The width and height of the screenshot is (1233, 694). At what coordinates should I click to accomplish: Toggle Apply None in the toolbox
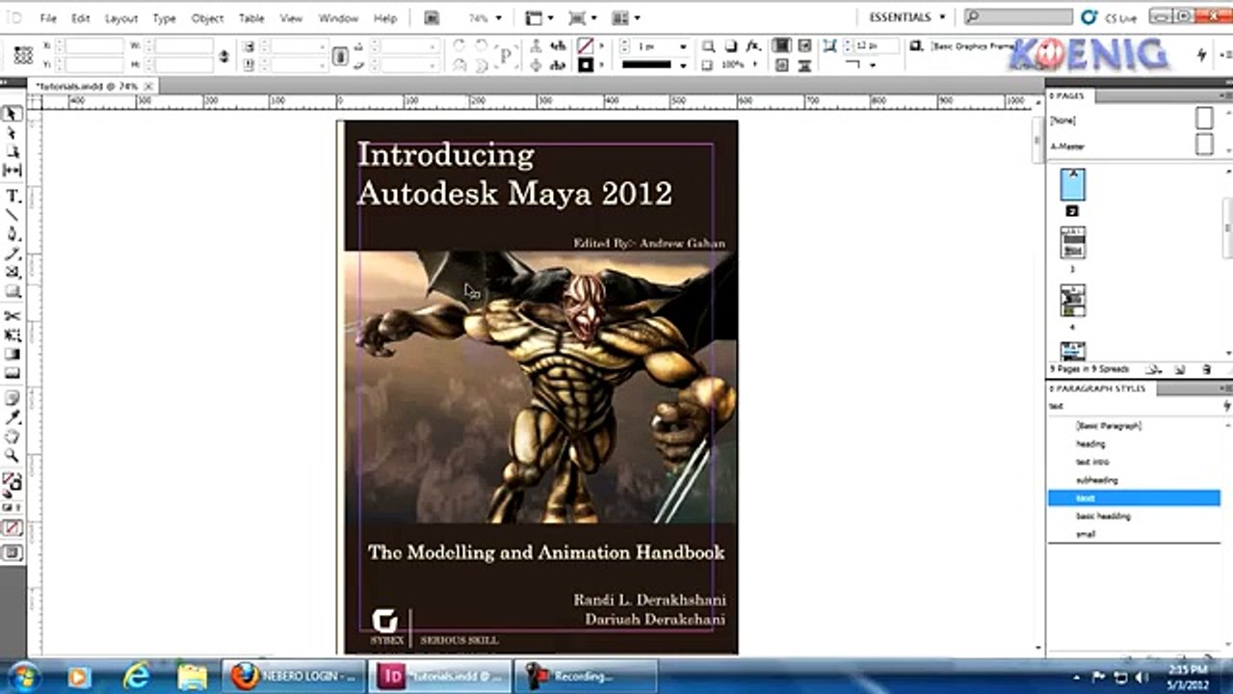point(13,527)
